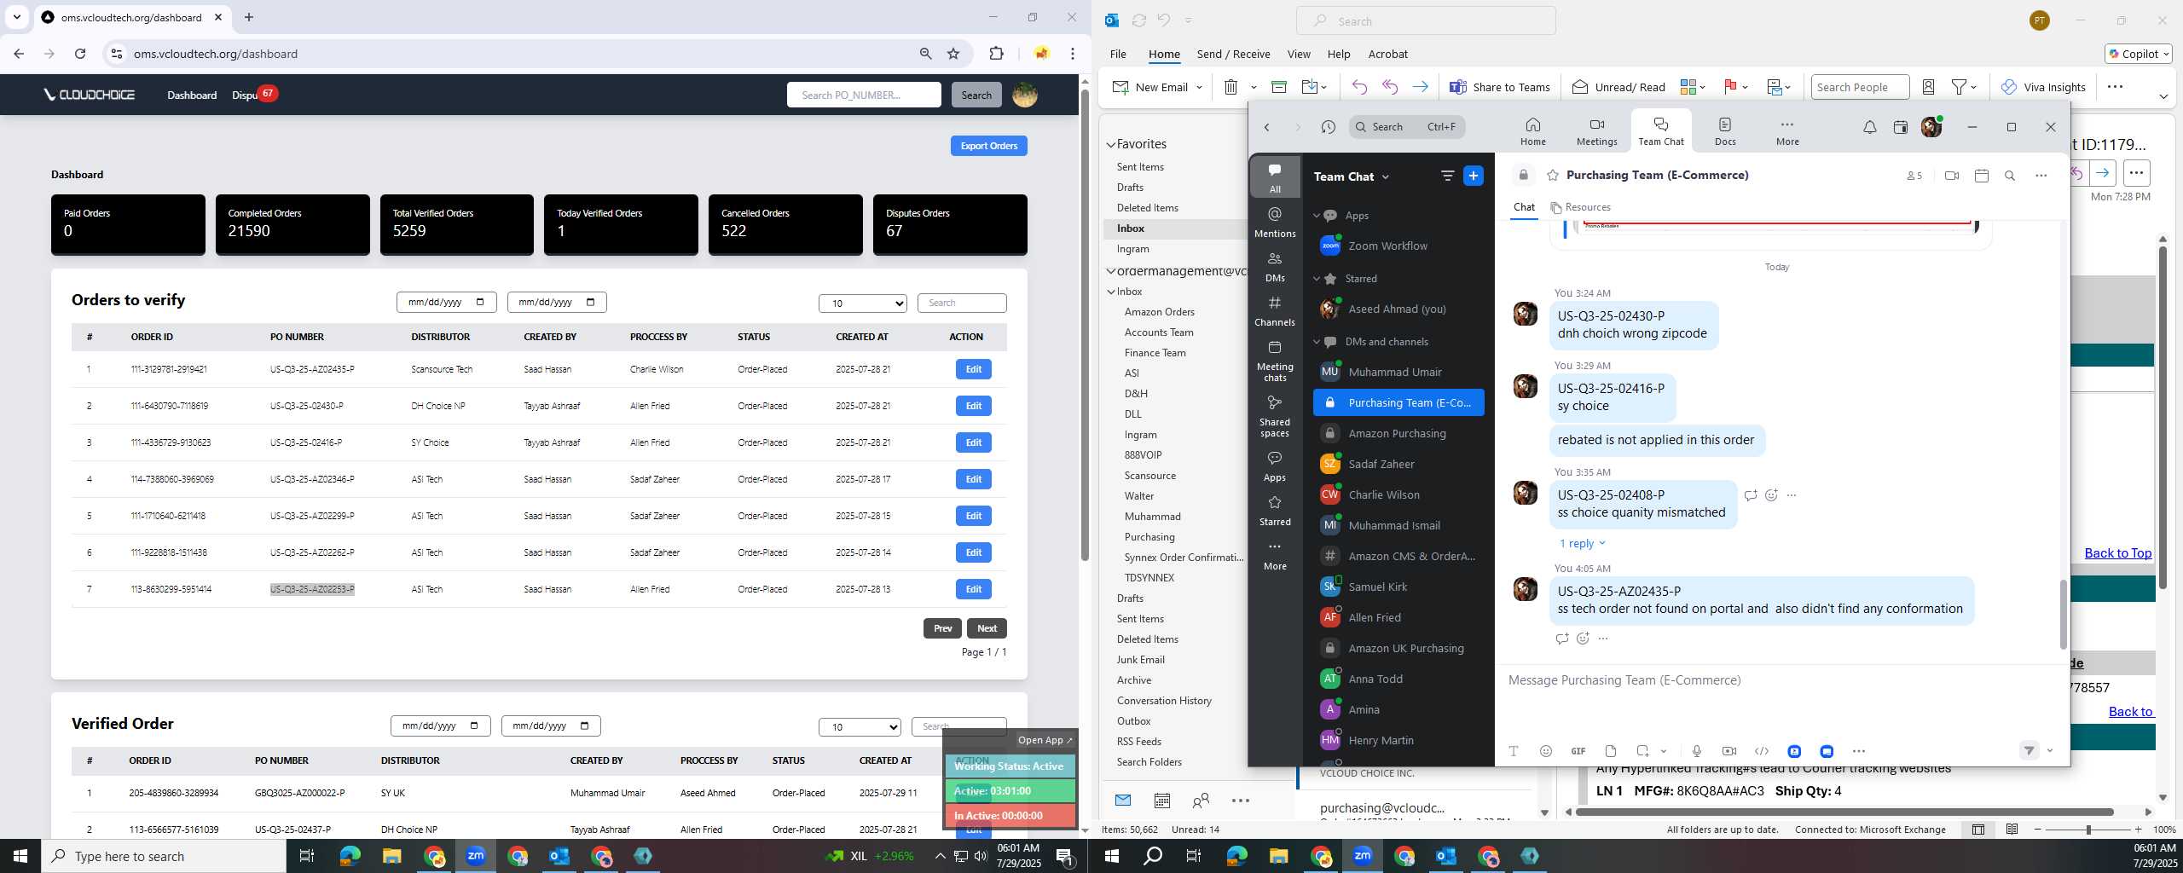This screenshot has width=2183, height=873.
Task: Open Outlook from right taskbar
Action: [1446, 856]
